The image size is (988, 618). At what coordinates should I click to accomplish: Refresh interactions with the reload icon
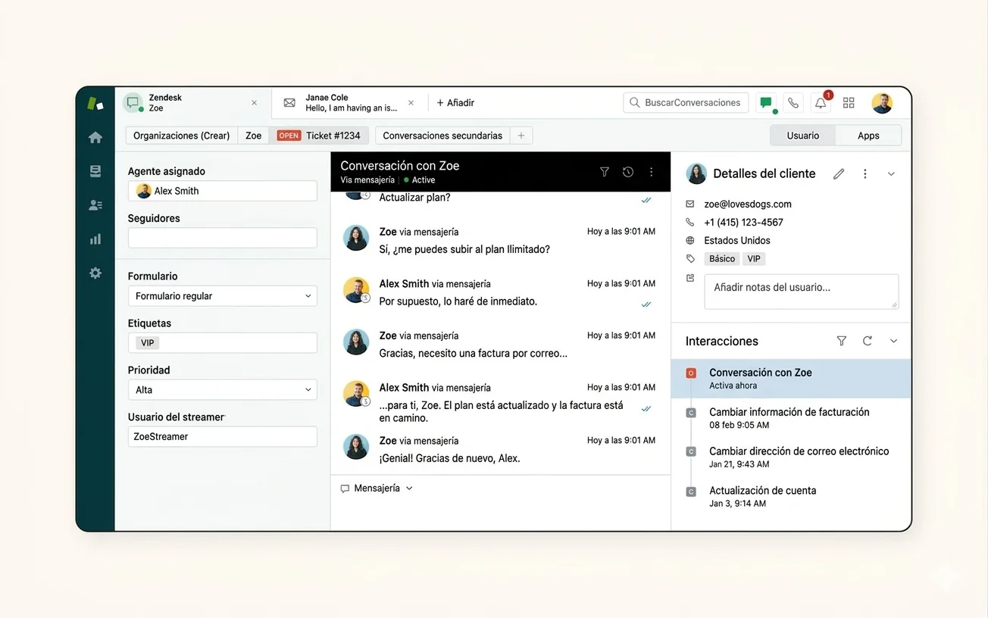(x=867, y=341)
